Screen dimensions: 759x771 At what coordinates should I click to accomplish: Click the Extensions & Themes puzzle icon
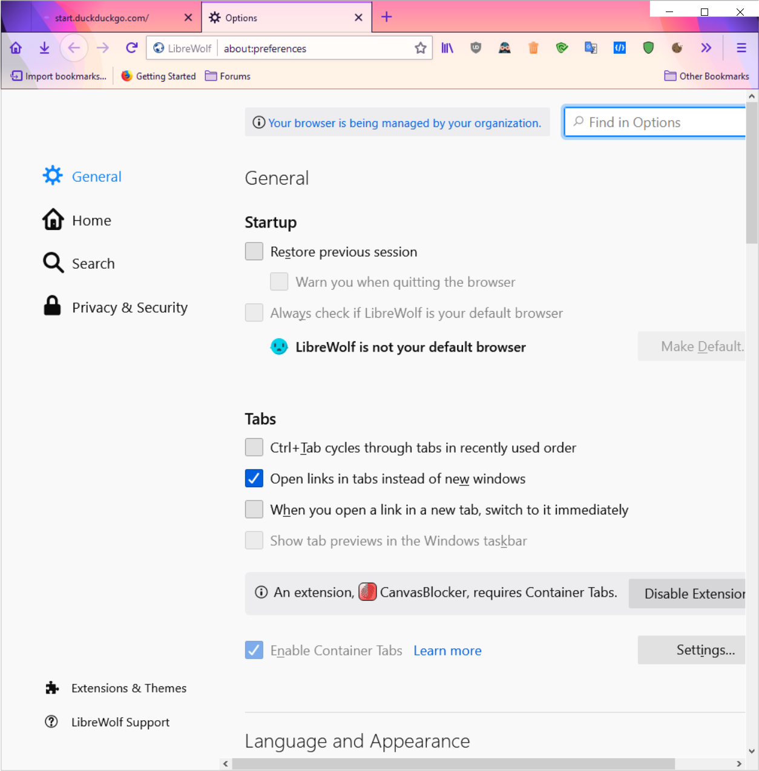tap(52, 688)
